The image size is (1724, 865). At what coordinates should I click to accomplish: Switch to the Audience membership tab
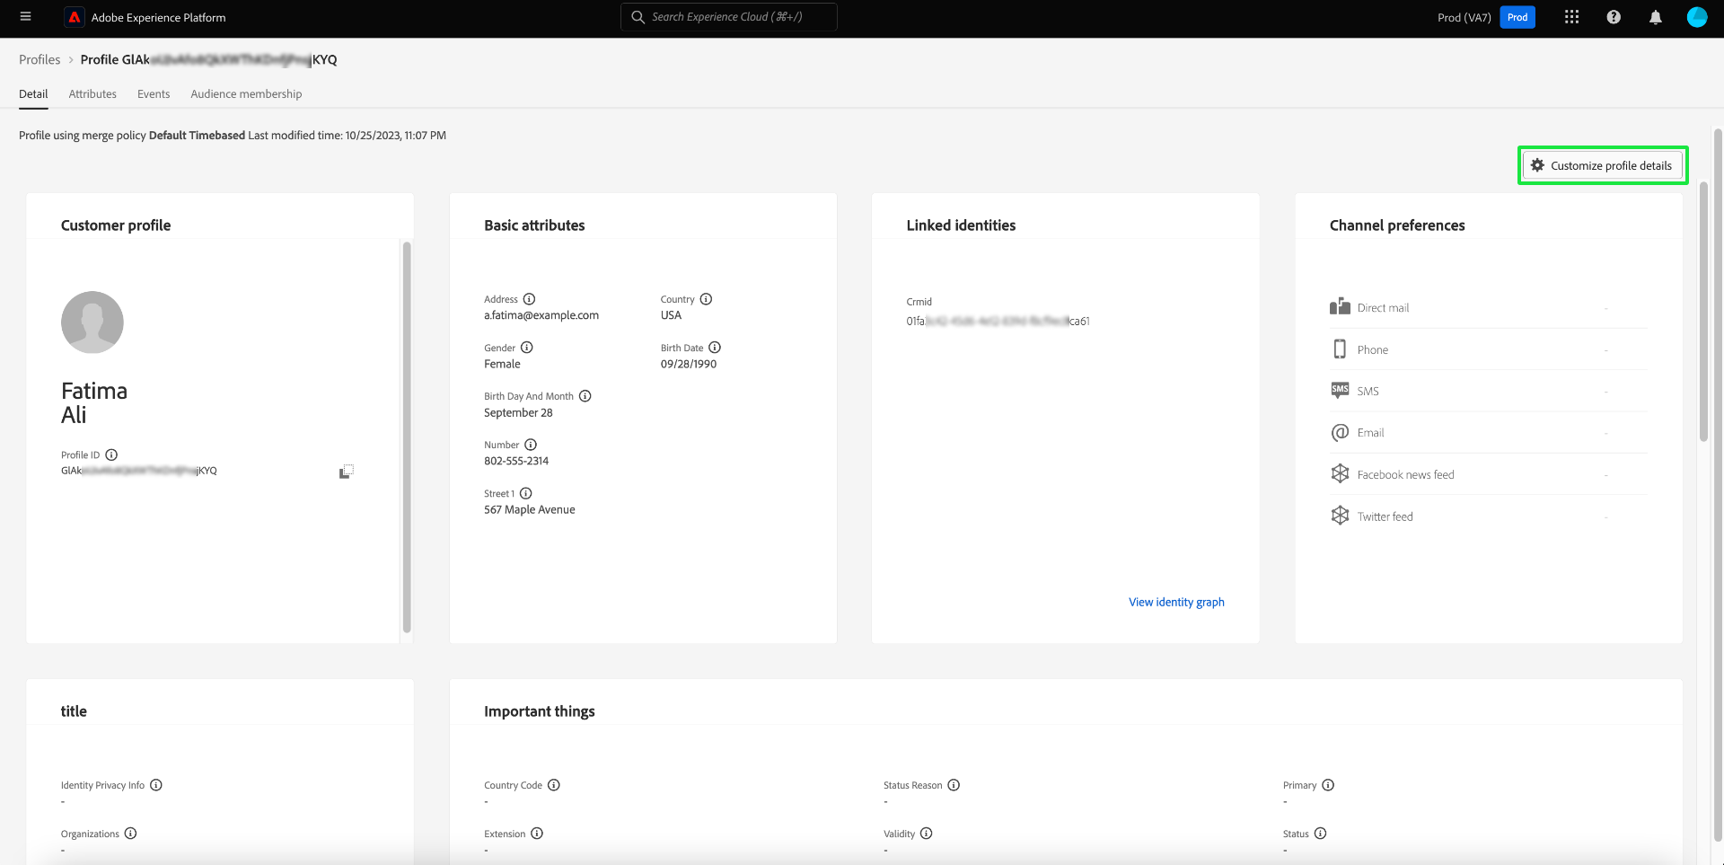[x=246, y=93]
